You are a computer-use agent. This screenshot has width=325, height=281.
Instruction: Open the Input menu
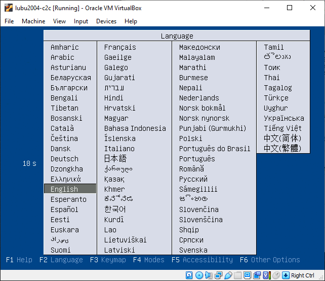click(x=81, y=21)
